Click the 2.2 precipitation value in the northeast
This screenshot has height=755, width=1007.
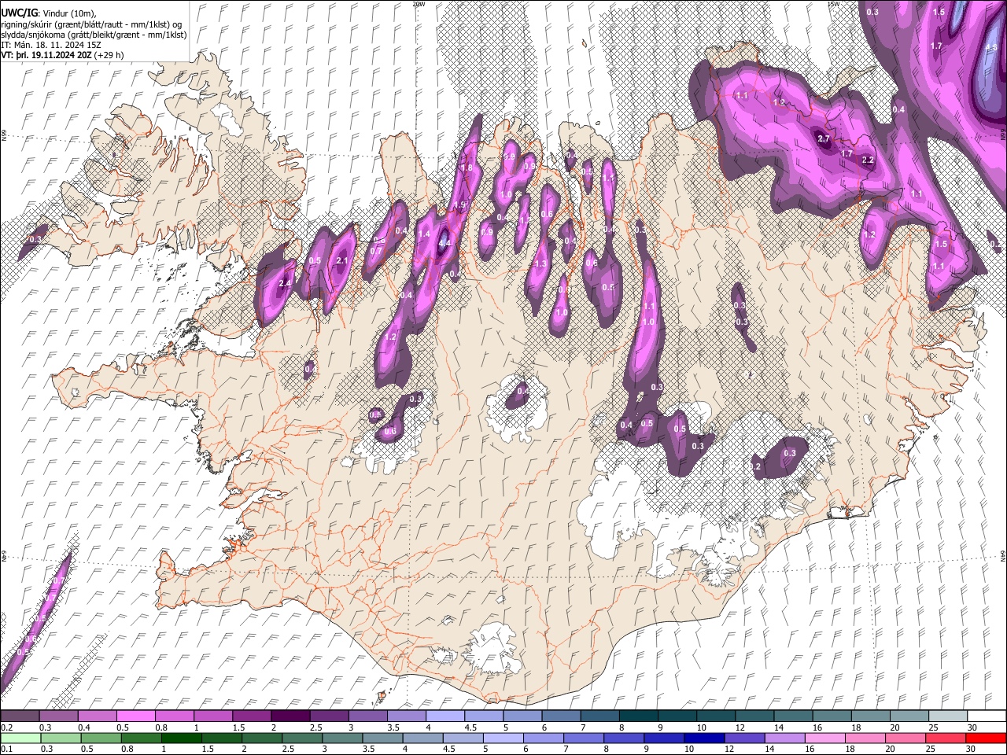click(868, 160)
